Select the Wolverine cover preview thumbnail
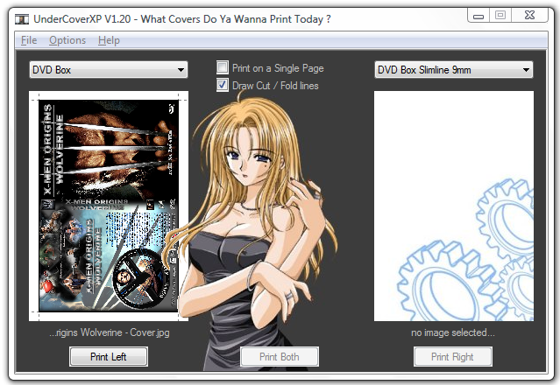Viewport: 560px width, 385px height. click(x=109, y=206)
